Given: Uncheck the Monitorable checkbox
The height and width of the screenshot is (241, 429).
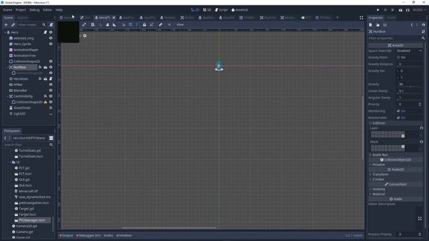Looking at the screenshot, I should pos(398,118).
